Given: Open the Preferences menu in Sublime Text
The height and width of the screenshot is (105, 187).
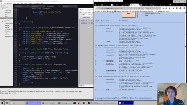Looking at the screenshot, I should coord(36,3).
